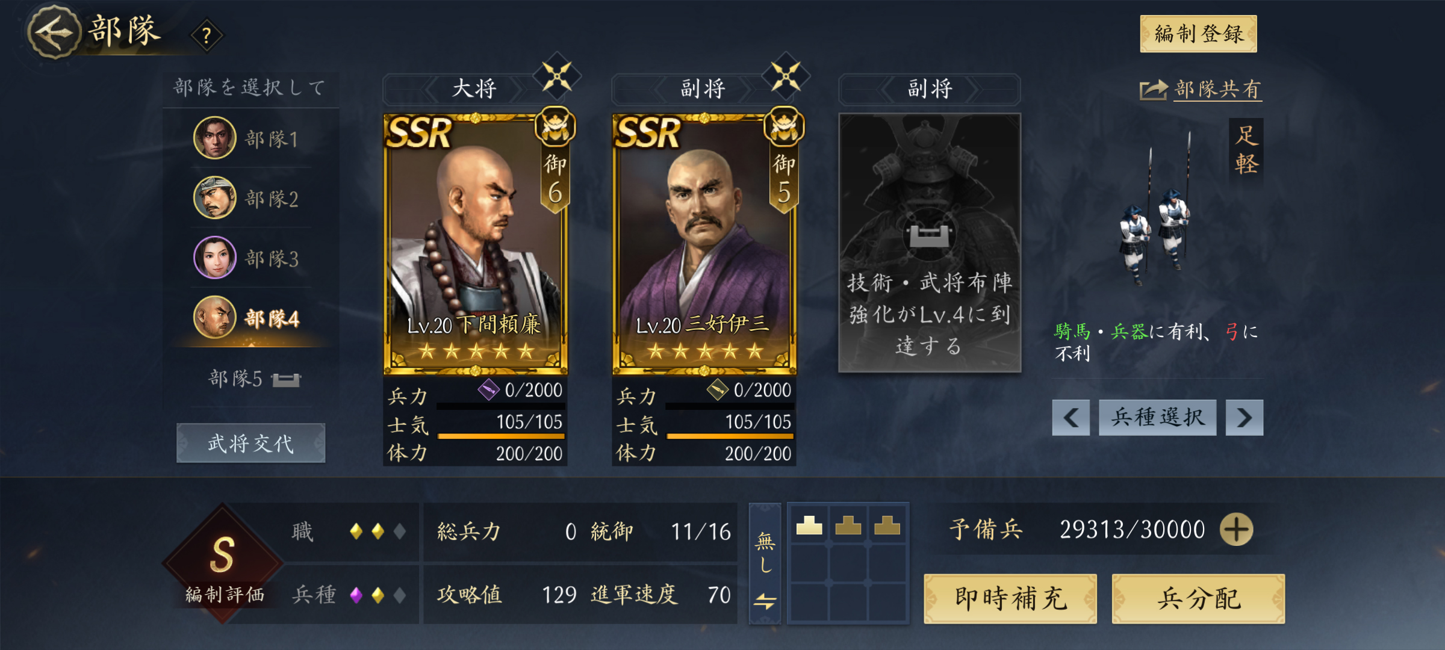Click the 編制登録 button
This screenshot has height=650, width=1445.
(x=1198, y=34)
